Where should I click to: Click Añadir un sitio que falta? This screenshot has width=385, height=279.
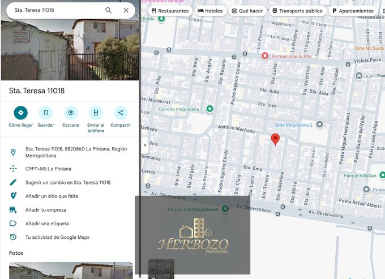[52, 196]
